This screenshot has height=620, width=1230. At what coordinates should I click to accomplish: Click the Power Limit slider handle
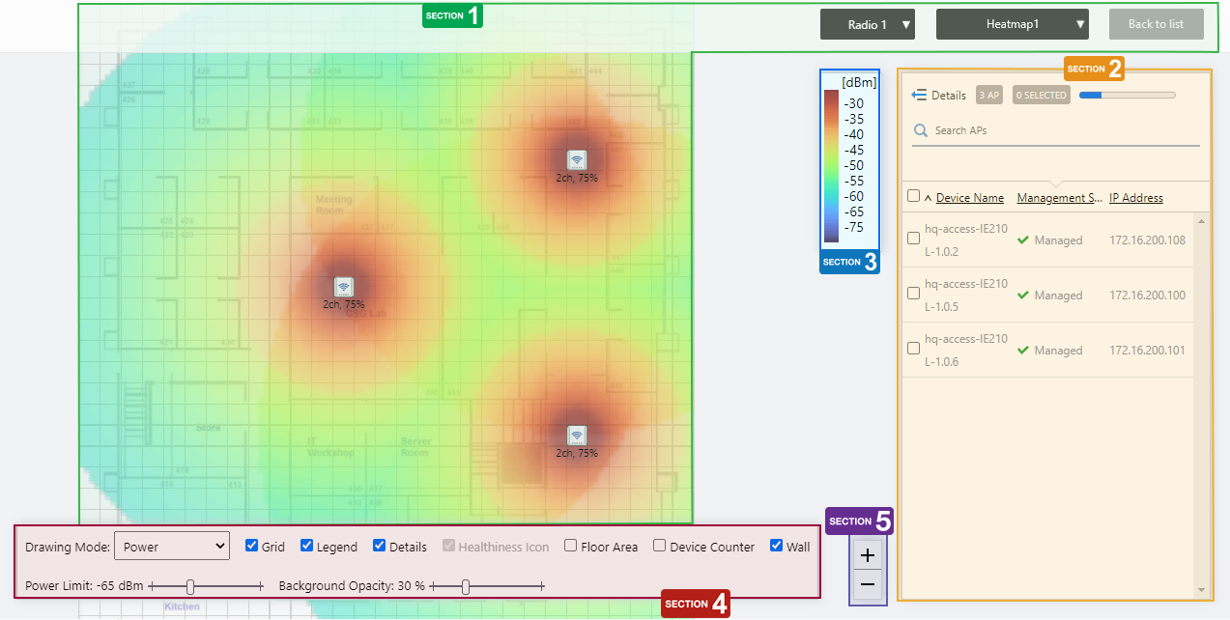pos(190,586)
